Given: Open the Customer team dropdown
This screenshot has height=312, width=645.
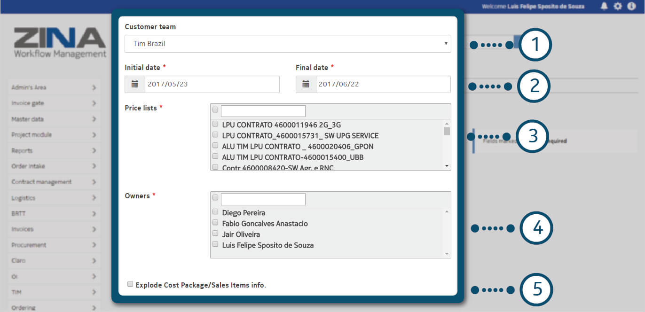Looking at the screenshot, I should pos(287,44).
